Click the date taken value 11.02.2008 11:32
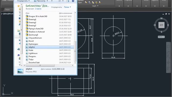 click(x=58, y=69)
